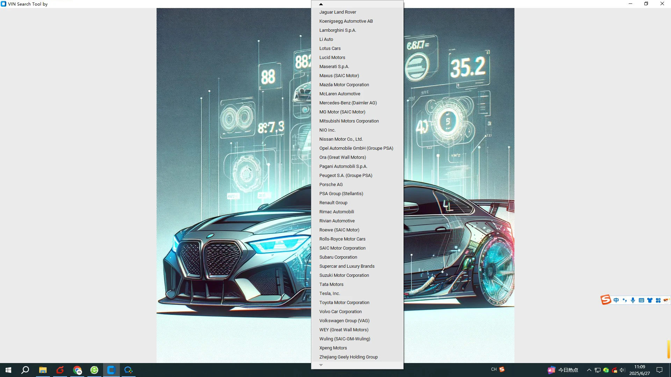Launch Google Chrome from the taskbar
The height and width of the screenshot is (377, 671).
77,370
